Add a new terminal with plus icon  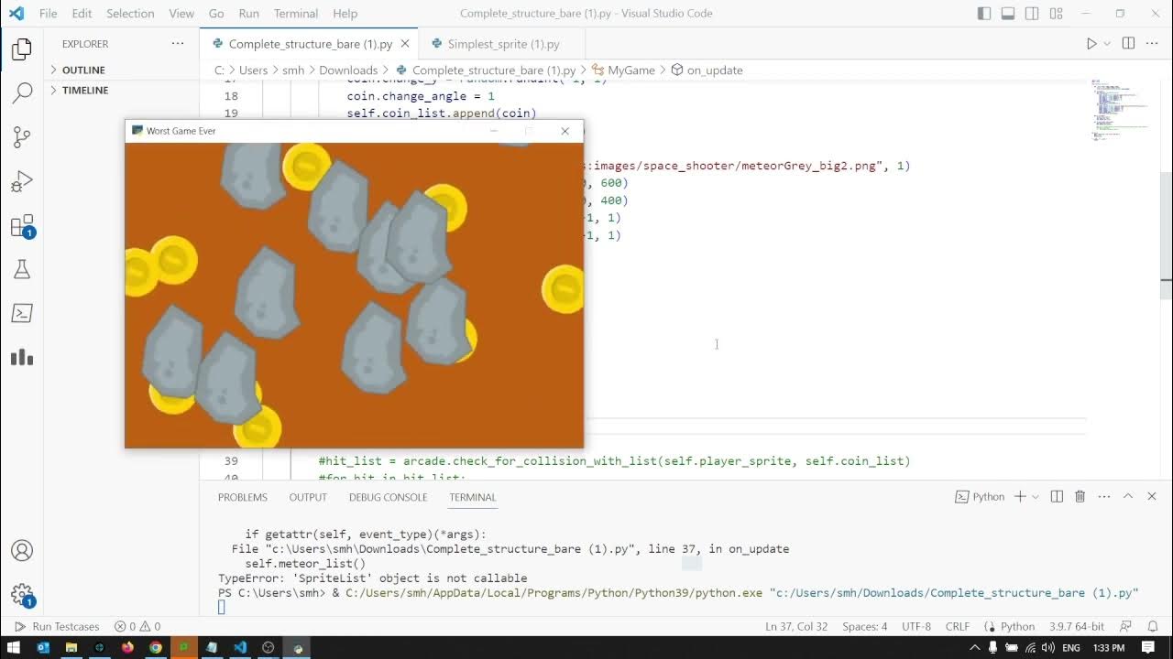click(1020, 497)
